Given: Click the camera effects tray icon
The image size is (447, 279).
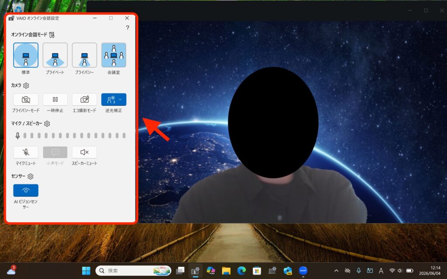Looking at the screenshot, I should click(x=370, y=270).
